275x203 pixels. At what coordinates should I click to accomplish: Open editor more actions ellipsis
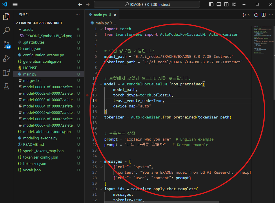(271, 15)
